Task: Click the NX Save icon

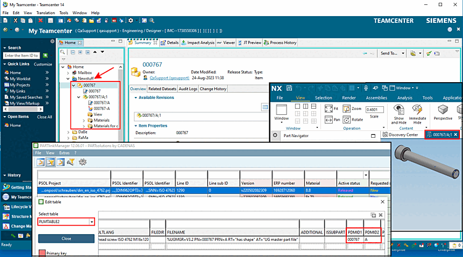Action: (289, 88)
